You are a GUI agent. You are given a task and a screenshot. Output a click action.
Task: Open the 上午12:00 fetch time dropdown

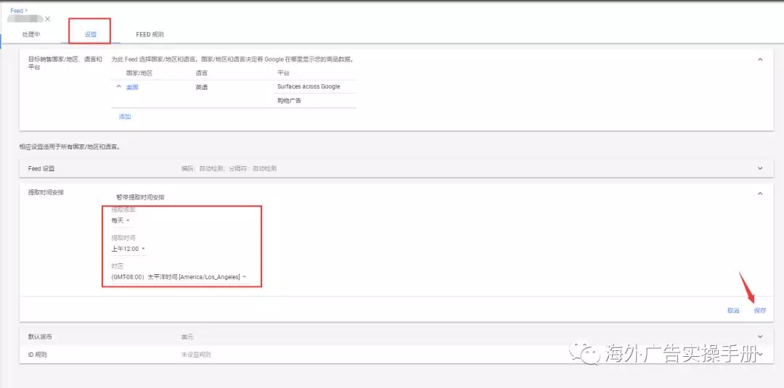128,249
